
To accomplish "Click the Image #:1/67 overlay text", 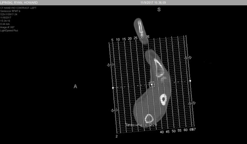I will (x=7, y=27).
